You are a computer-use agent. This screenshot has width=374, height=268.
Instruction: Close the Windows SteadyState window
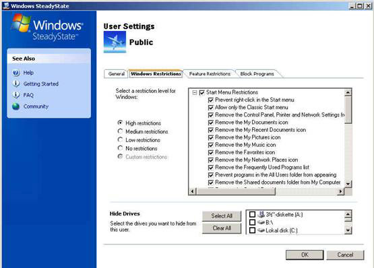coord(369,5)
